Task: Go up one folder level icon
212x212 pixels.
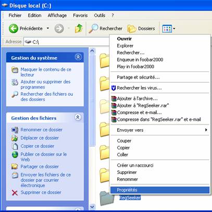Action: click(x=79, y=29)
